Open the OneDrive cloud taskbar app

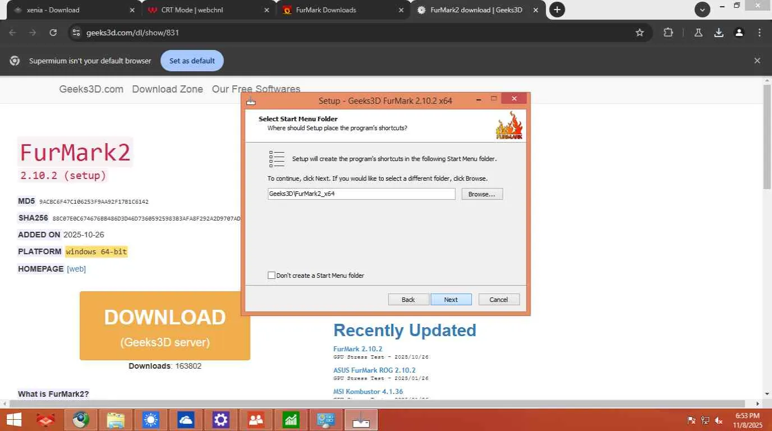coord(186,420)
